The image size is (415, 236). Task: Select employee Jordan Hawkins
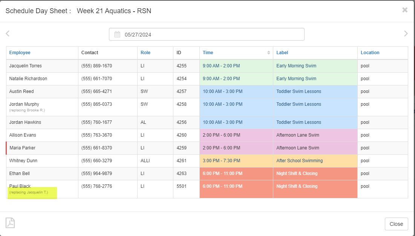pos(25,122)
